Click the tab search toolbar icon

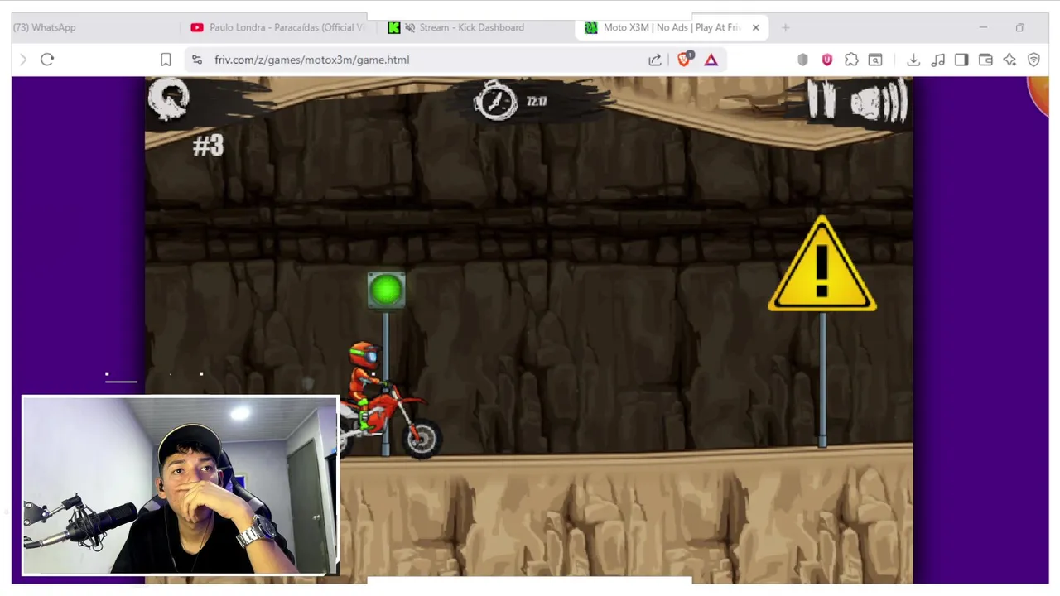pyautogui.click(x=875, y=60)
